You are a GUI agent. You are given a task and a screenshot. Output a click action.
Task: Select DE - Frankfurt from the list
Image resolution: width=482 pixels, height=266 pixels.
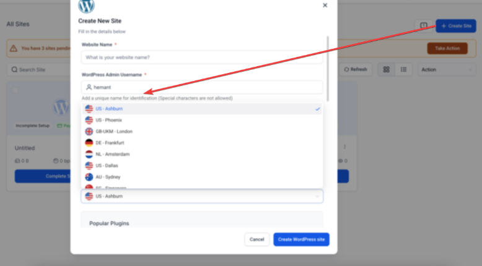point(202,143)
